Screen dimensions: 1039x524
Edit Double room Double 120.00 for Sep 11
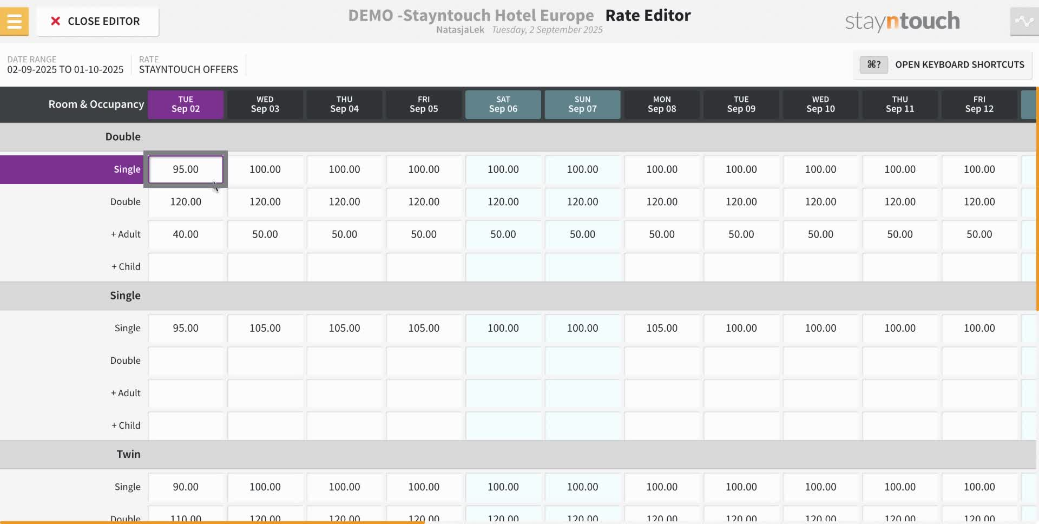(900, 202)
